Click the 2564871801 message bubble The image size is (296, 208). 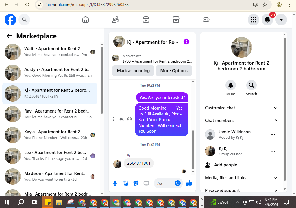139,163
